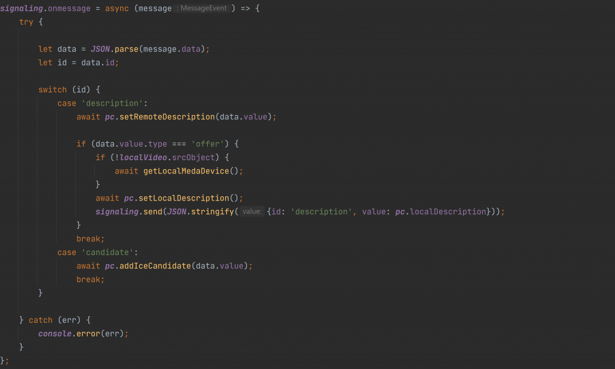
Task: Click the setLocalDescription method name
Action: 184,198
